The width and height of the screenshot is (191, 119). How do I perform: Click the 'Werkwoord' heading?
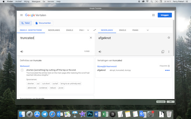coord(25,66)
